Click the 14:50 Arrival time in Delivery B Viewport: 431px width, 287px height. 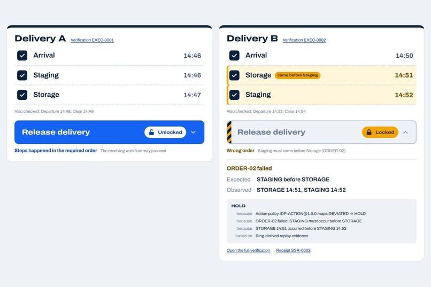tap(404, 56)
